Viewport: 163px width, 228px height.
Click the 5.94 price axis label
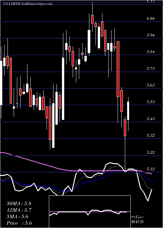tap(151, 35)
